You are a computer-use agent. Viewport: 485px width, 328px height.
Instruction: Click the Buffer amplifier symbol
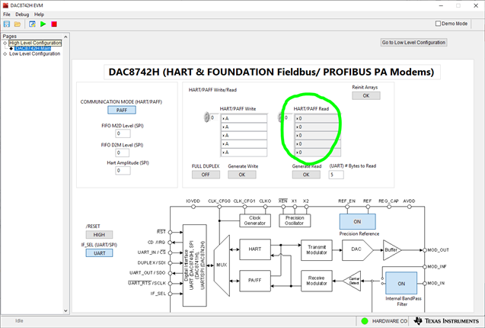391,250
